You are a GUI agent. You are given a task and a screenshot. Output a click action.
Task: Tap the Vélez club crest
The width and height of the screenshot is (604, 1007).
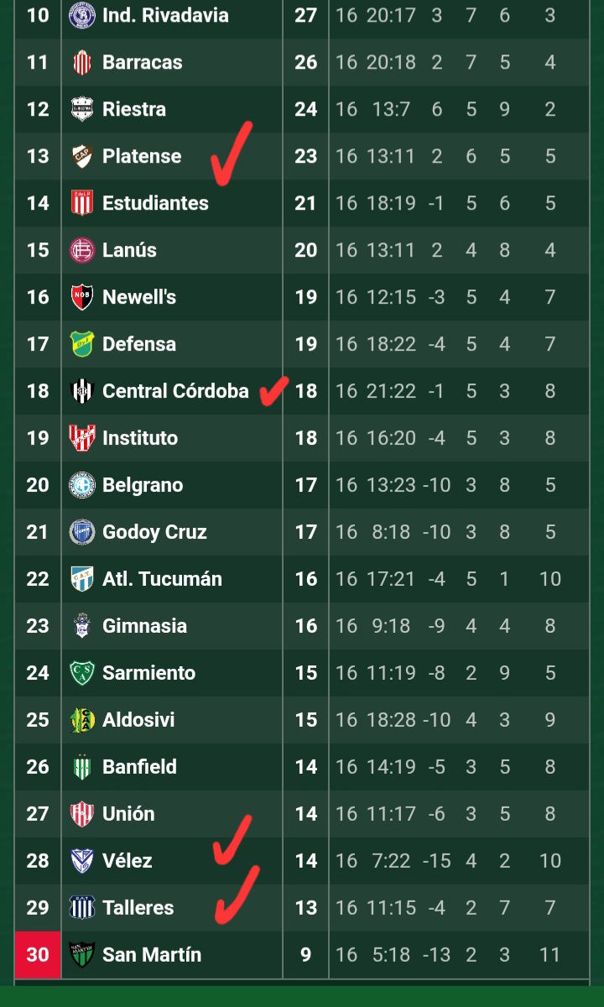[82, 861]
